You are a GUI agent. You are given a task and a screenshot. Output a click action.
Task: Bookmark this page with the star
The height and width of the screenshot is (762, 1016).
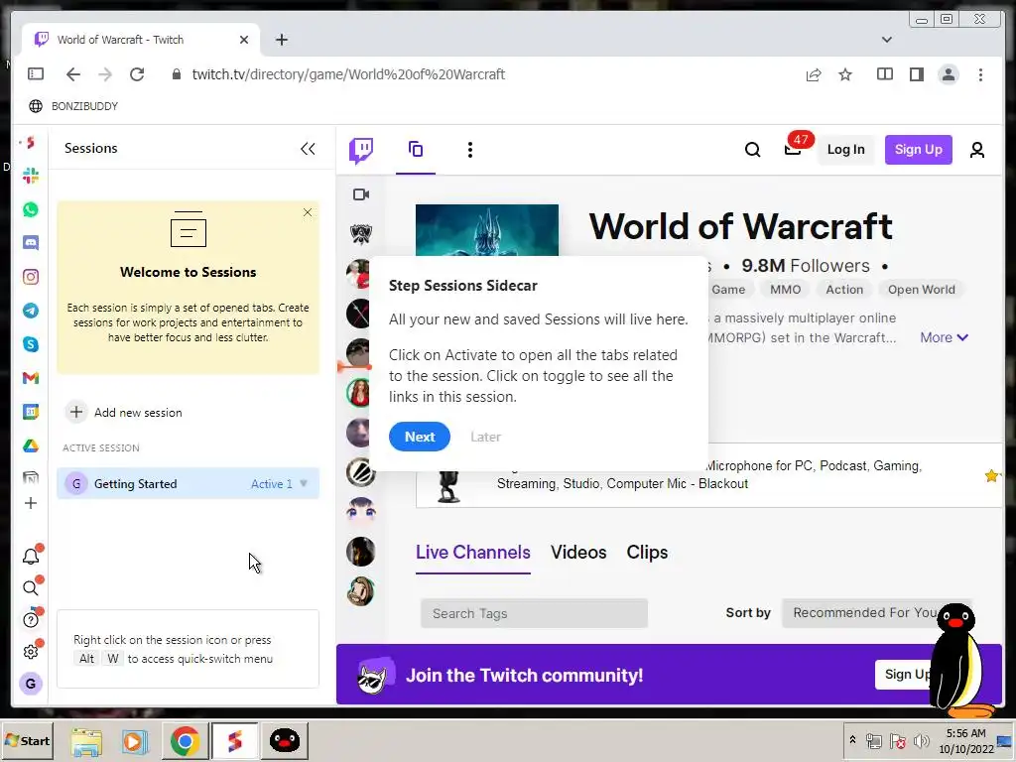point(845,74)
